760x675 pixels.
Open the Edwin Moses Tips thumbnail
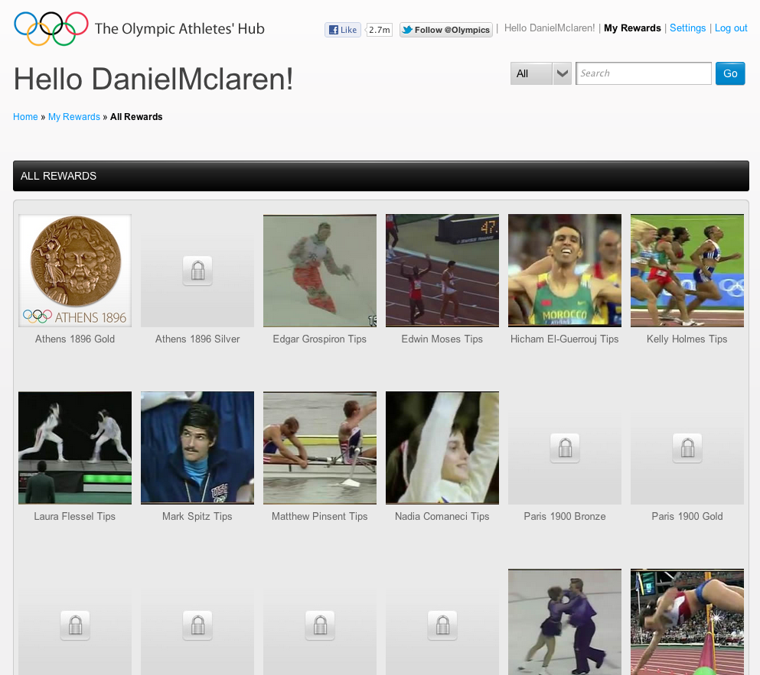[442, 271]
